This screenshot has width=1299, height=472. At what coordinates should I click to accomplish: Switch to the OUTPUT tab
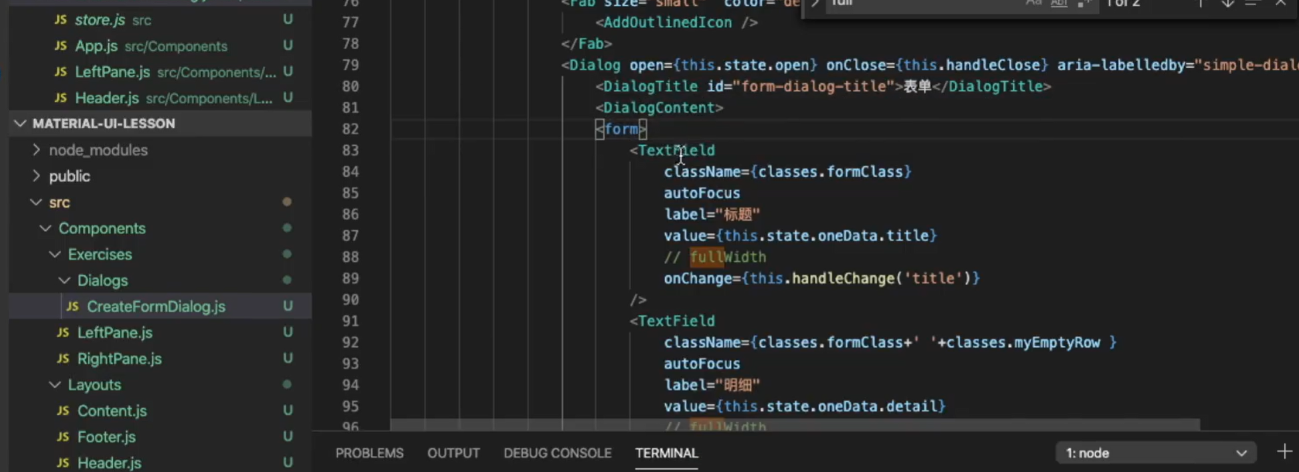[453, 453]
